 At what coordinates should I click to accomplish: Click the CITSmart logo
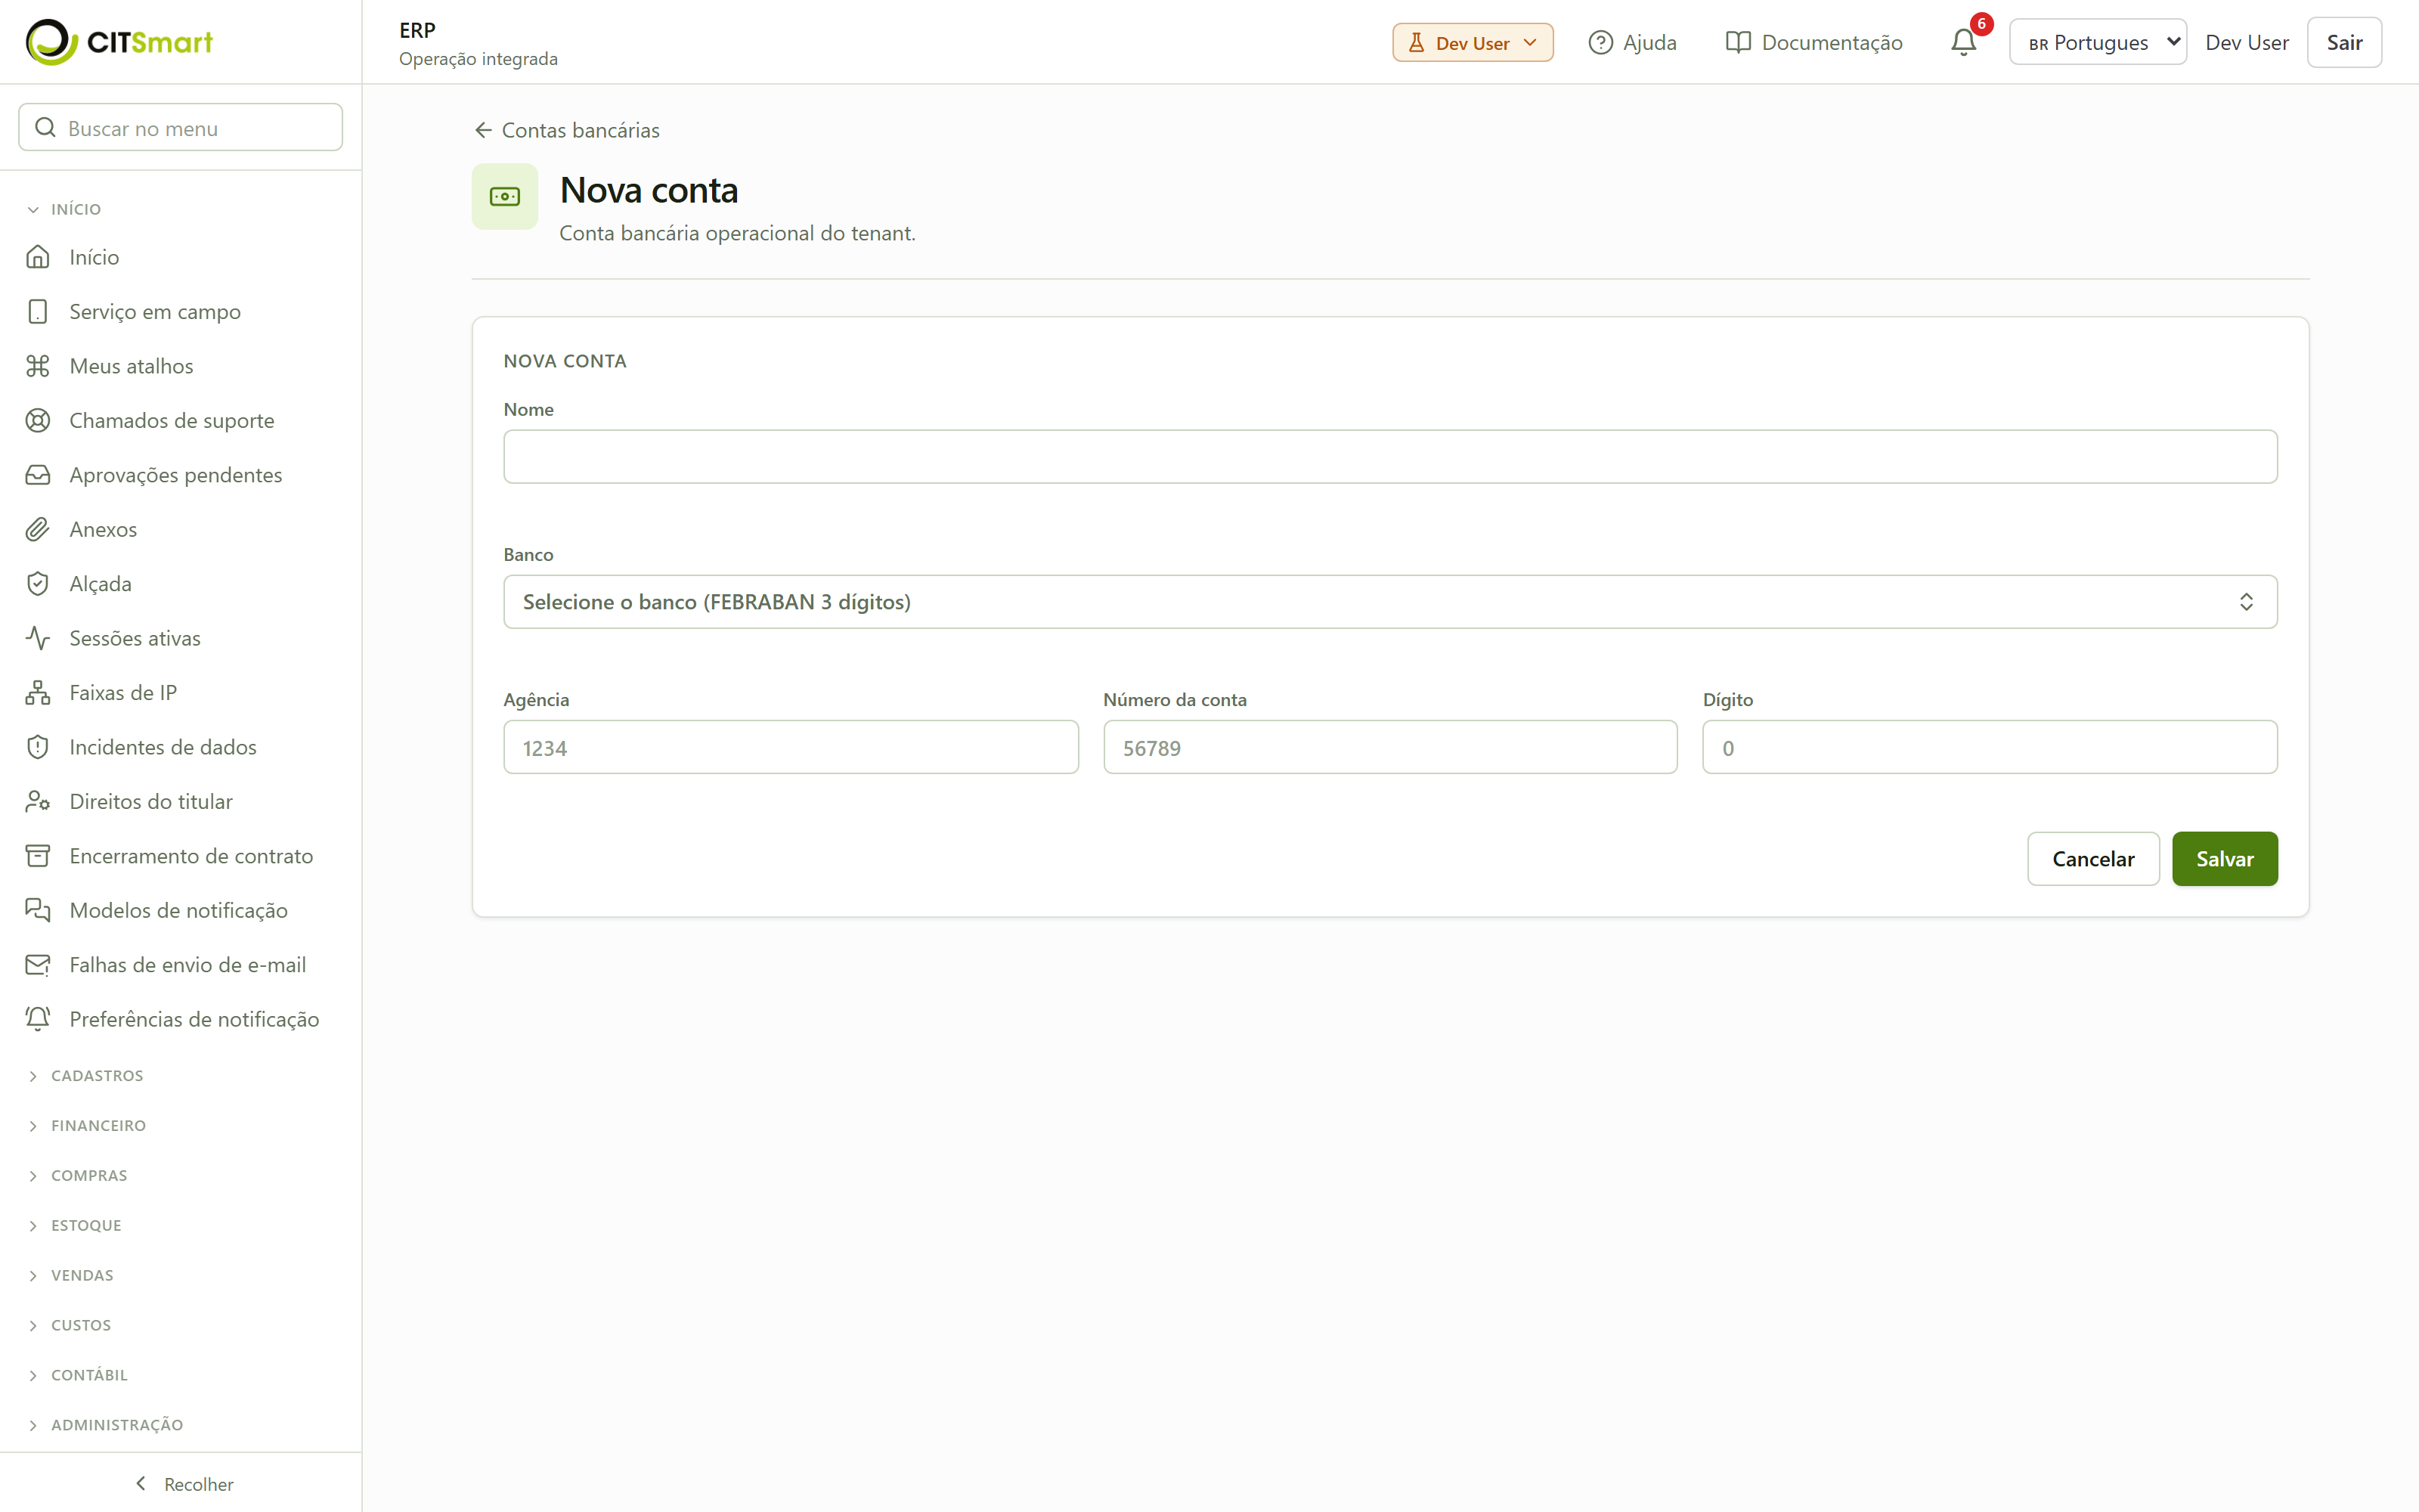coord(119,42)
